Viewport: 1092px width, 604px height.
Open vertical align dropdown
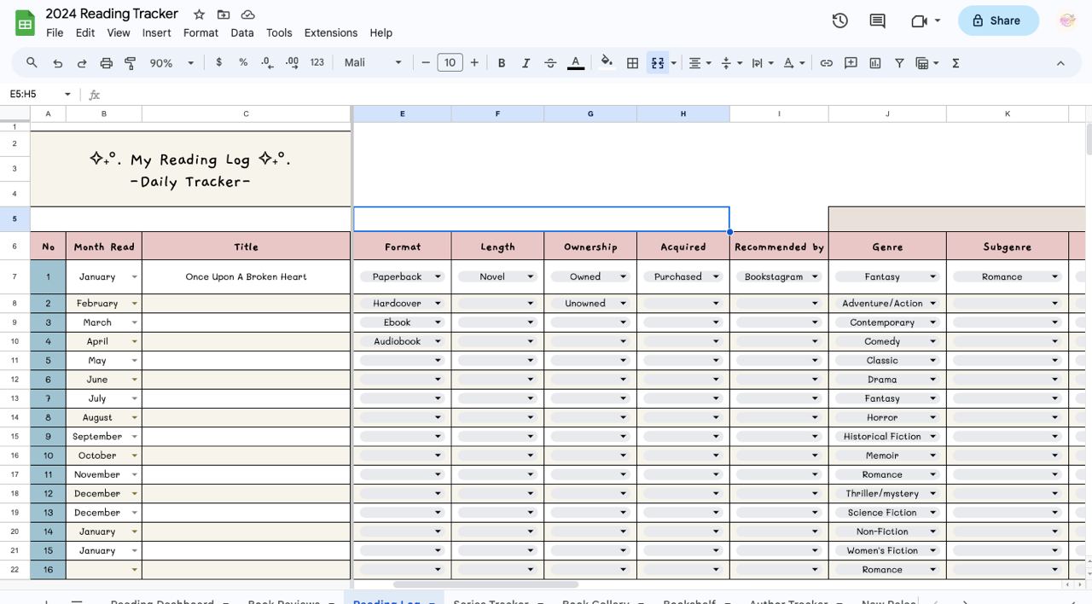731,63
